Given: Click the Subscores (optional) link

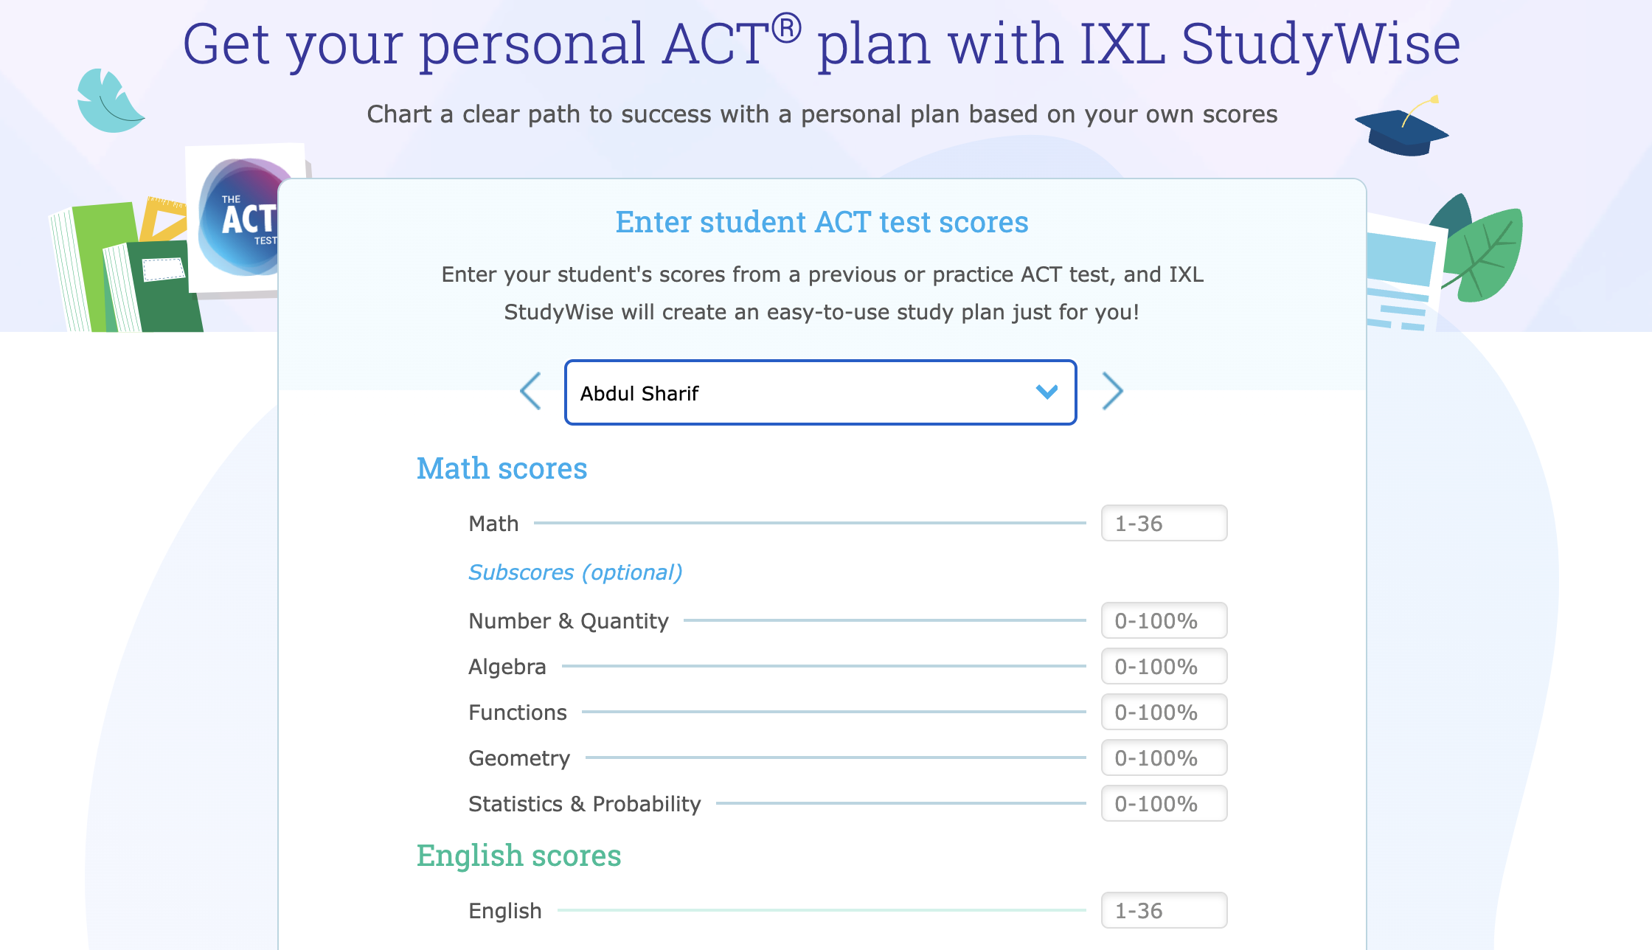Looking at the screenshot, I should click(575, 572).
